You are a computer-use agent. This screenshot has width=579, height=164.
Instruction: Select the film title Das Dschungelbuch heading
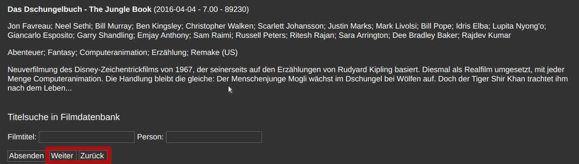[x=79, y=9]
